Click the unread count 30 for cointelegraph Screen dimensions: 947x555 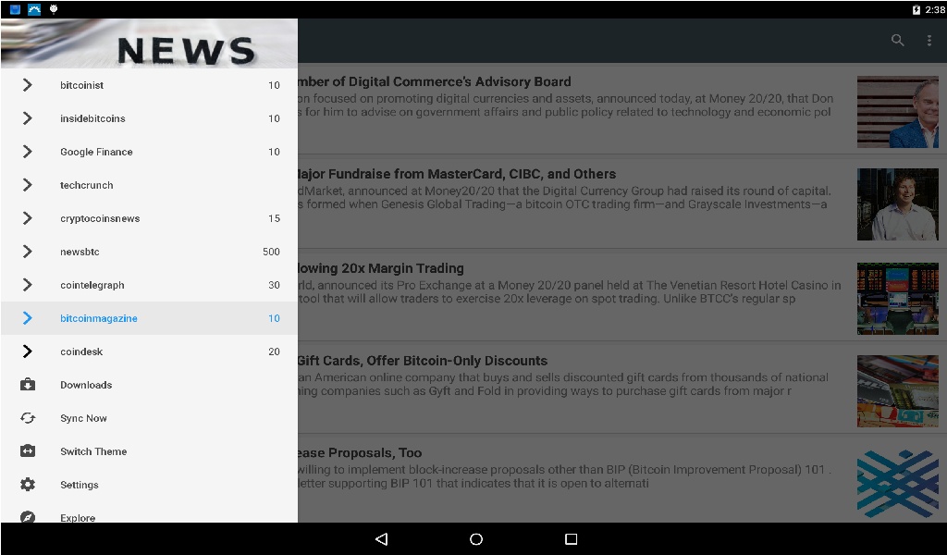point(274,285)
